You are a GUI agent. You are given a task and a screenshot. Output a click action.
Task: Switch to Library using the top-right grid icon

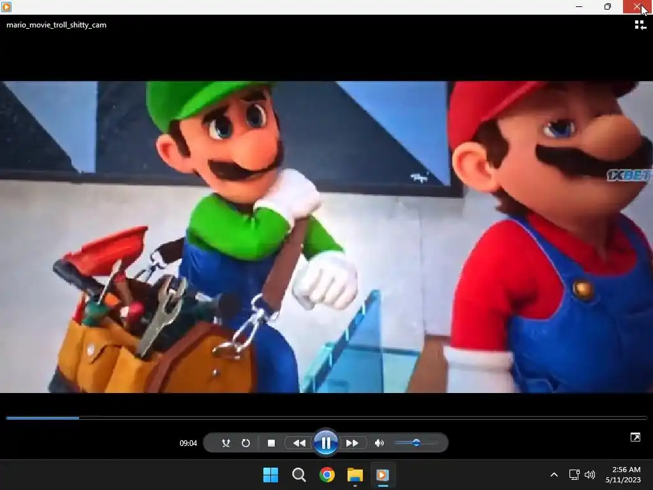coord(640,26)
